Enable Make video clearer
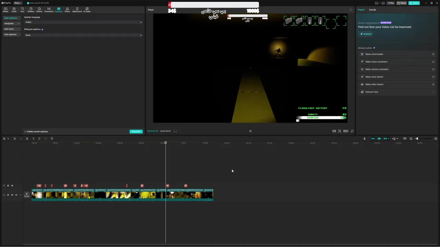 [x=433, y=84]
